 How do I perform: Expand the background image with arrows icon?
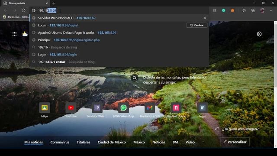(217, 129)
